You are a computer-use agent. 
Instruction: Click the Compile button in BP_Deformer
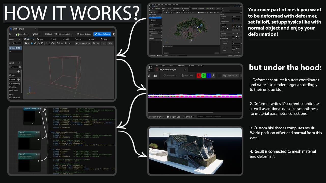pos(21,34)
